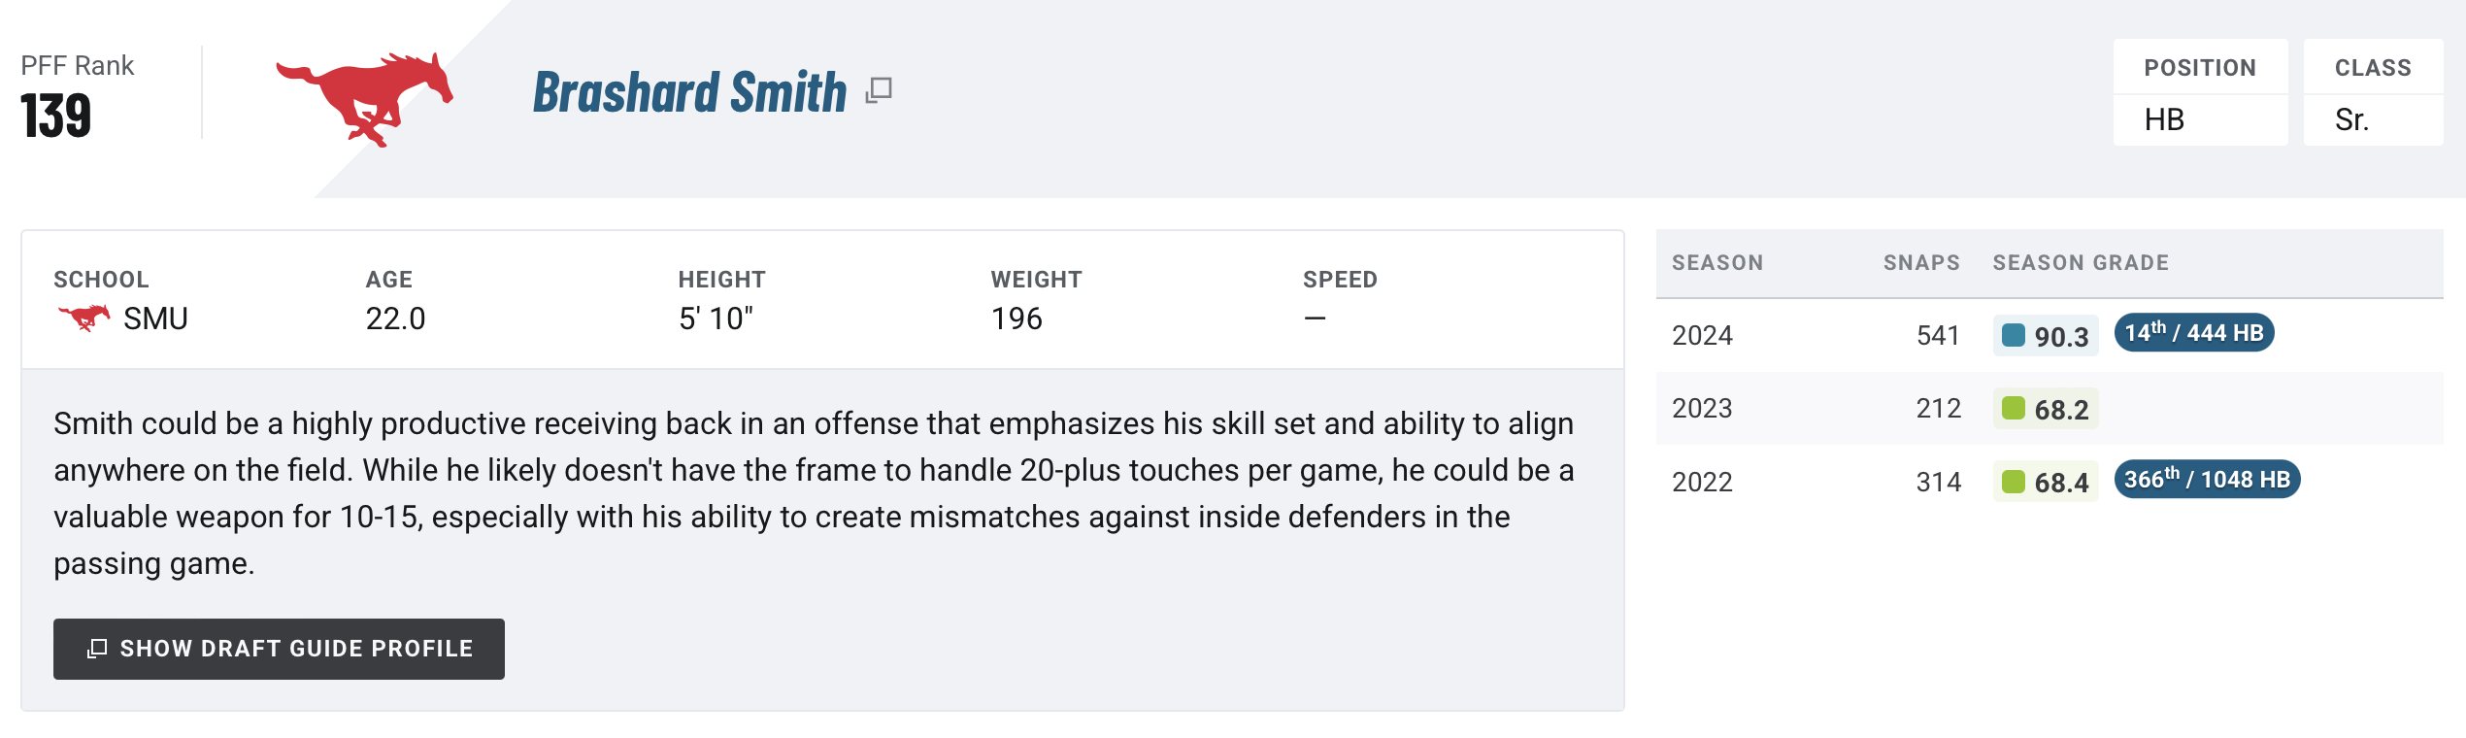Select the 2024 season row
The image size is (2466, 738).
coord(2049,335)
